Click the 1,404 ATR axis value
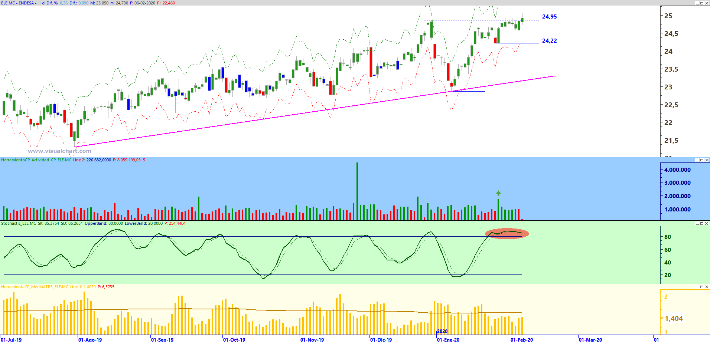The image size is (710, 342). coord(674,319)
